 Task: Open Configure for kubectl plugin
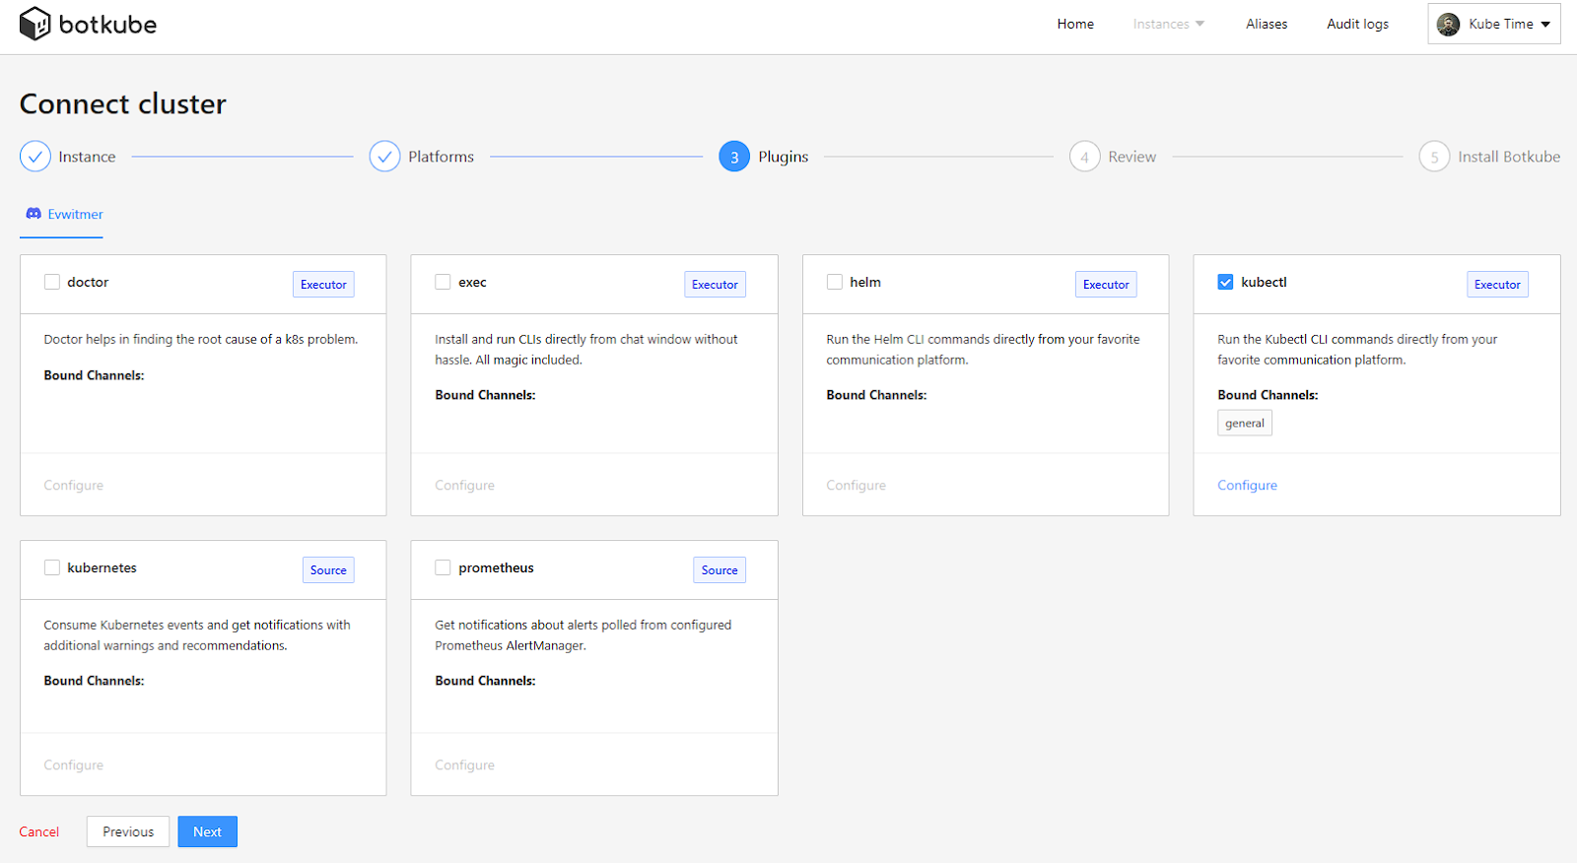(x=1247, y=486)
